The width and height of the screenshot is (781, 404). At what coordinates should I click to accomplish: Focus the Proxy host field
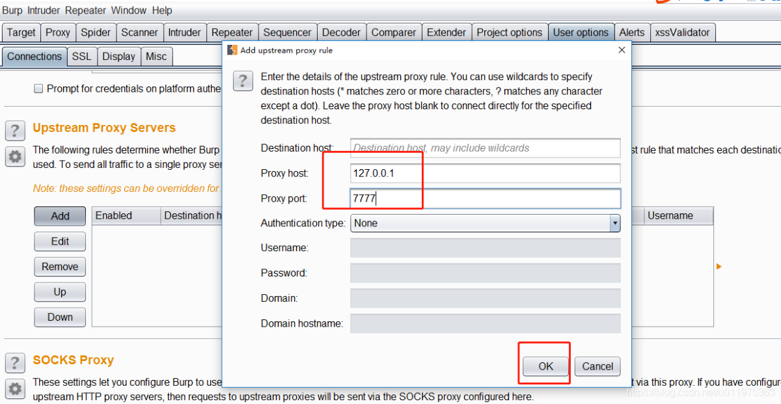pos(486,173)
